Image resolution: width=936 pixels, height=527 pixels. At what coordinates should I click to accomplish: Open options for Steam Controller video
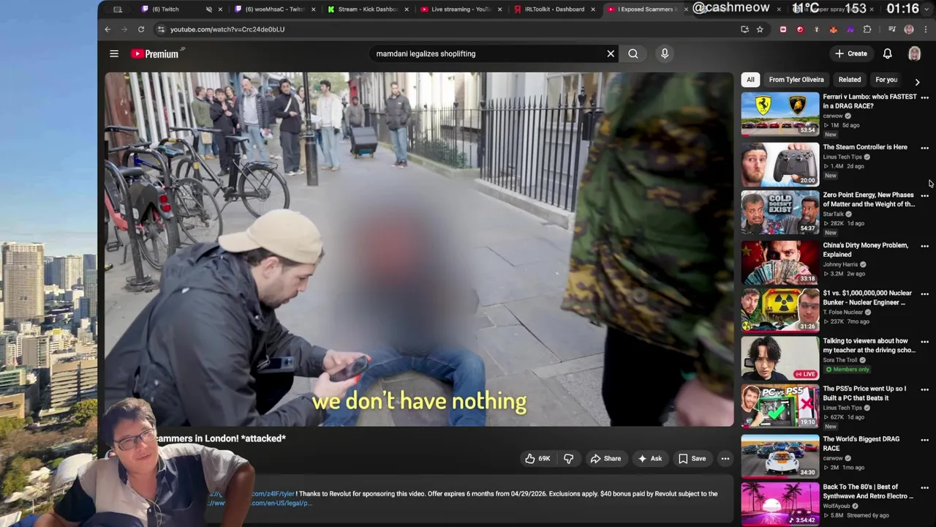pyautogui.click(x=924, y=148)
